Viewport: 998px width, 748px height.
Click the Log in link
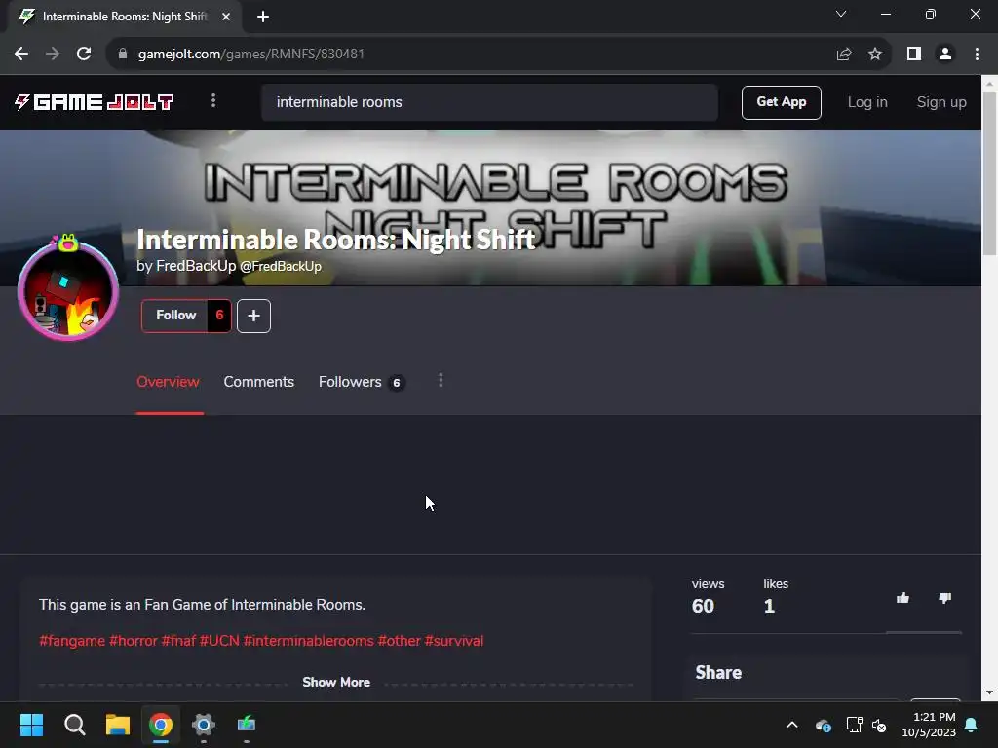point(866,102)
